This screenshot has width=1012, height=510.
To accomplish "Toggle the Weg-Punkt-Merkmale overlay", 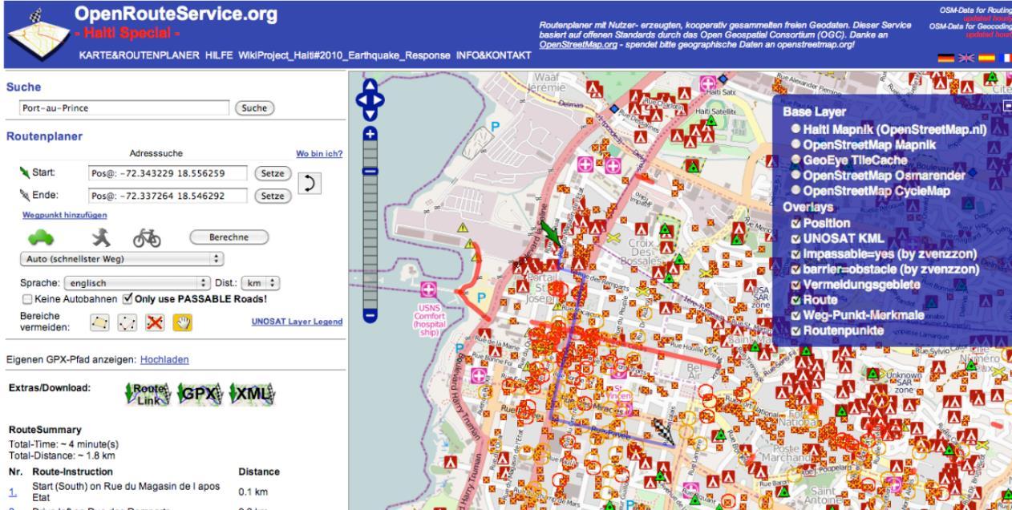I will pyautogui.click(x=795, y=315).
